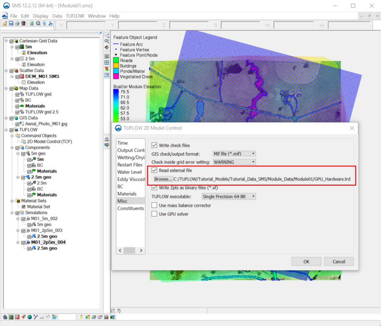Click the magenta Vegetated Creek legend swatch
The image size is (381, 326).
point(116,77)
